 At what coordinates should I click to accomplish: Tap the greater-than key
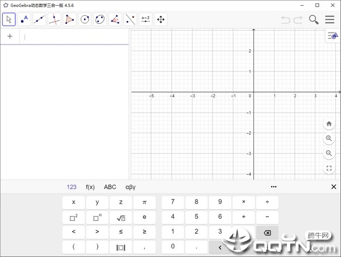point(97,232)
